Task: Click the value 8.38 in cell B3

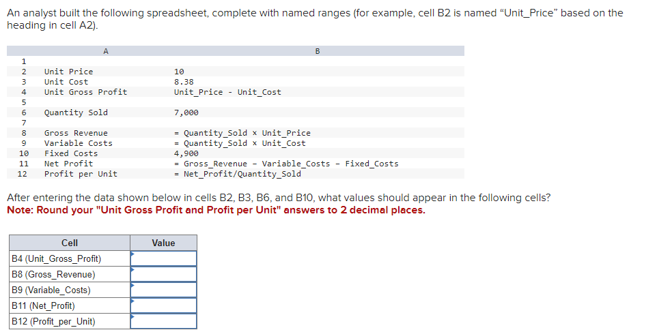Action: [x=184, y=82]
